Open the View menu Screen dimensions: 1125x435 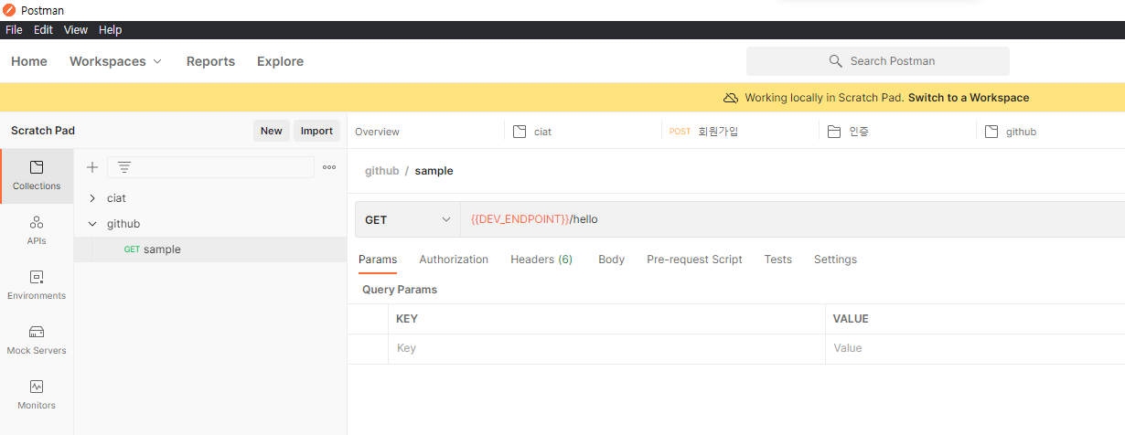coord(76,30)
